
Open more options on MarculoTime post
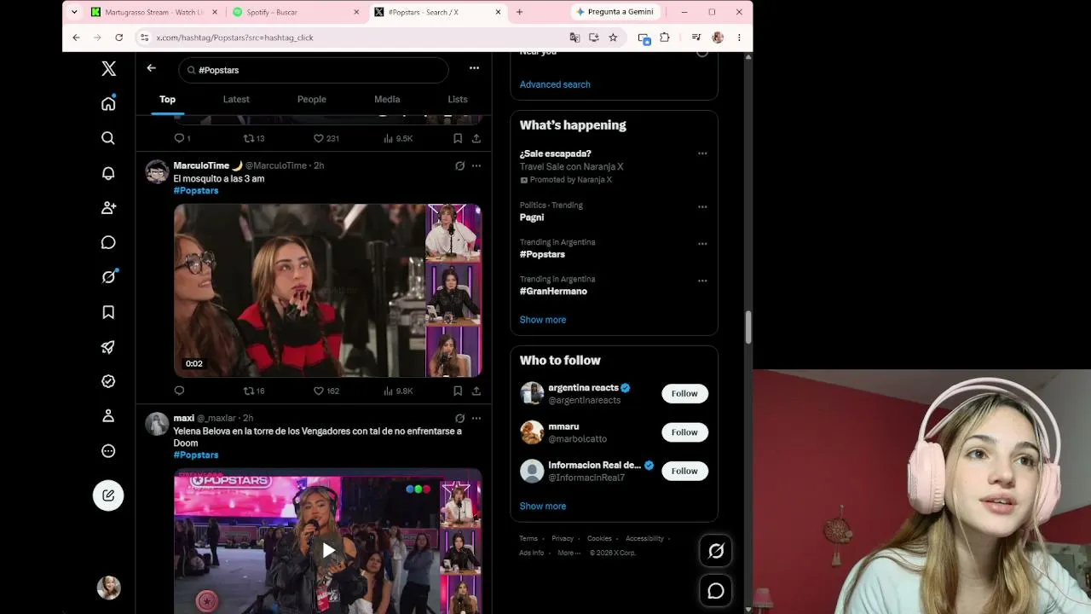point(476,165)
